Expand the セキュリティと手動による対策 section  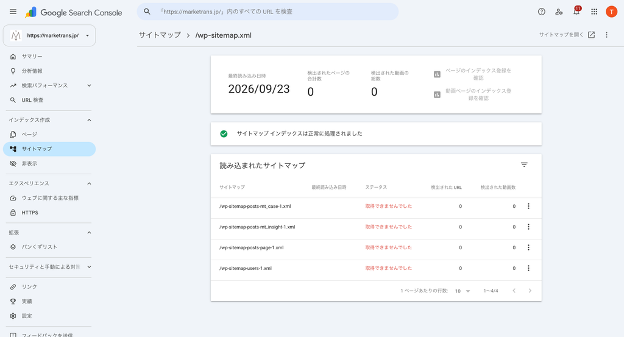point(89,267)
